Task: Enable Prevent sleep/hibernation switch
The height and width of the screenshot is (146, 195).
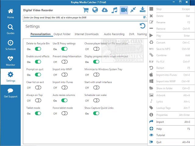Action: tap(65, 62)
